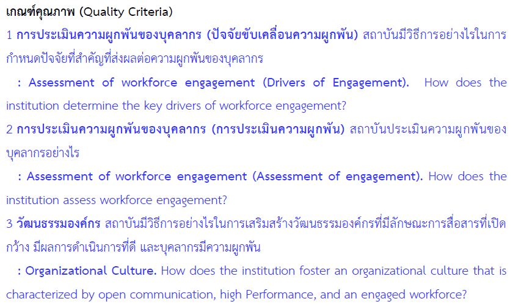This screenshot has width=513, height=307.
Task: Click 'How does the' after Drivers of Engagement
Action: pyautogui.click(x=465, y=83)
